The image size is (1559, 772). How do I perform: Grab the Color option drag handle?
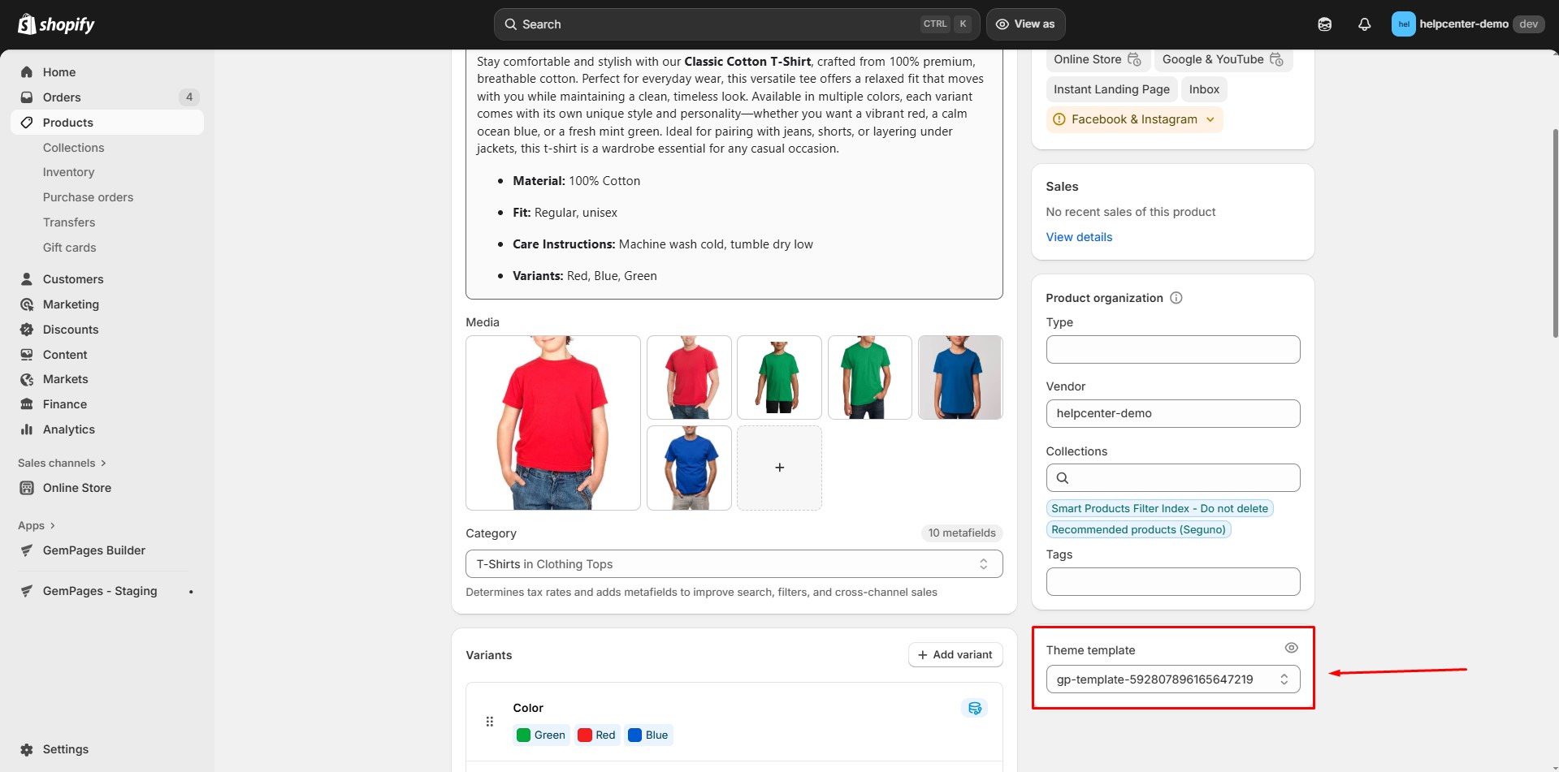click(x=489, y=722)
